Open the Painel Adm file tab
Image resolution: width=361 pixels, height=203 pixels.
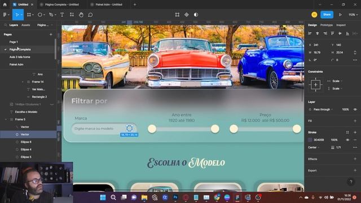pos(108,5)
